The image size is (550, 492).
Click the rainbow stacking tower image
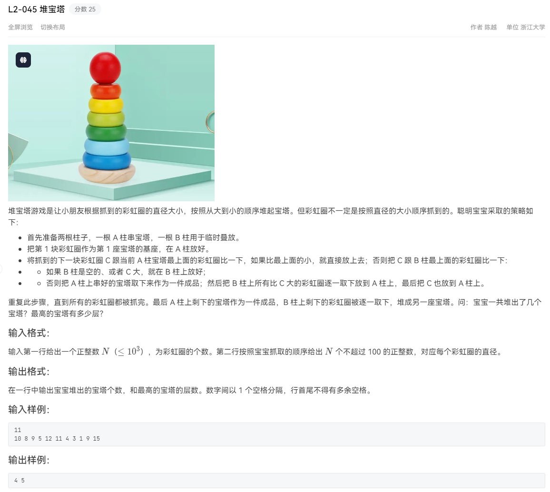click(x=111, y=123)
